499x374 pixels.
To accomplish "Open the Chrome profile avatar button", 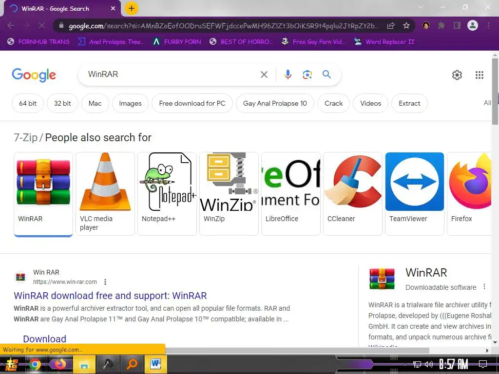I will click(x=473, y=25).
